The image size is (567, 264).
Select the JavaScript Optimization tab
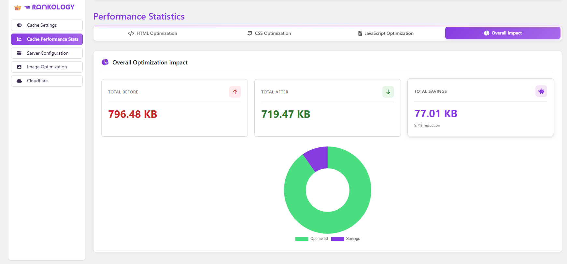point(386,33)
